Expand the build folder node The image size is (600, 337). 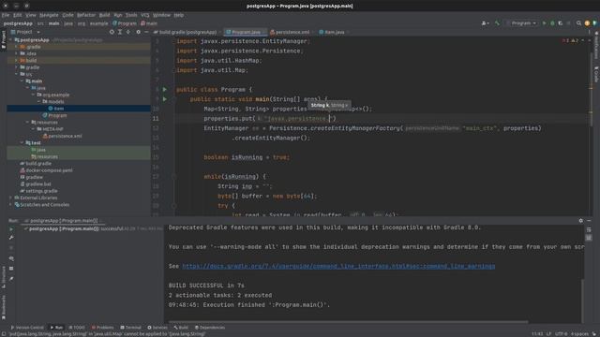[17, 60]
